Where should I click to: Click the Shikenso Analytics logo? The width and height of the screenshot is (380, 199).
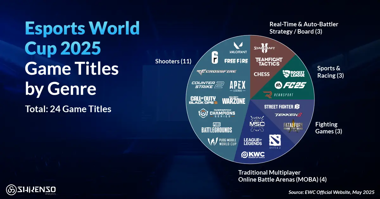(32, 189)
